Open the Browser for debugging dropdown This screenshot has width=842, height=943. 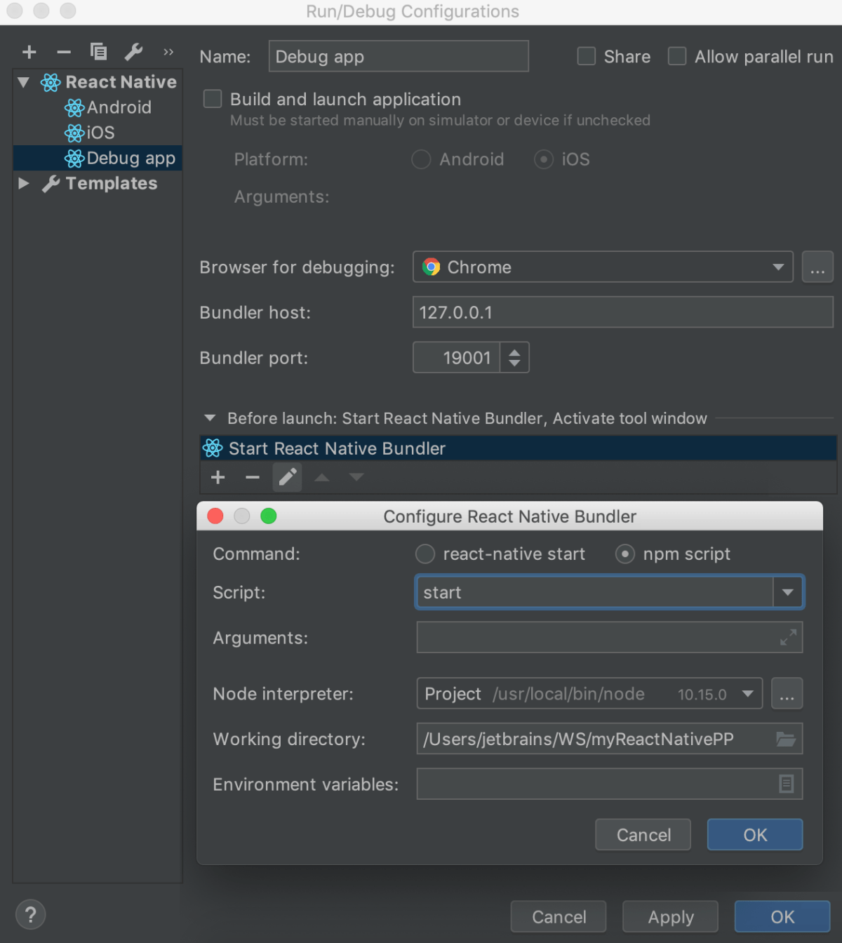click(x=603, y=267)
